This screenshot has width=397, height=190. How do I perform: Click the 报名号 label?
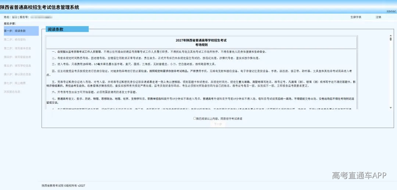[24, 17]
